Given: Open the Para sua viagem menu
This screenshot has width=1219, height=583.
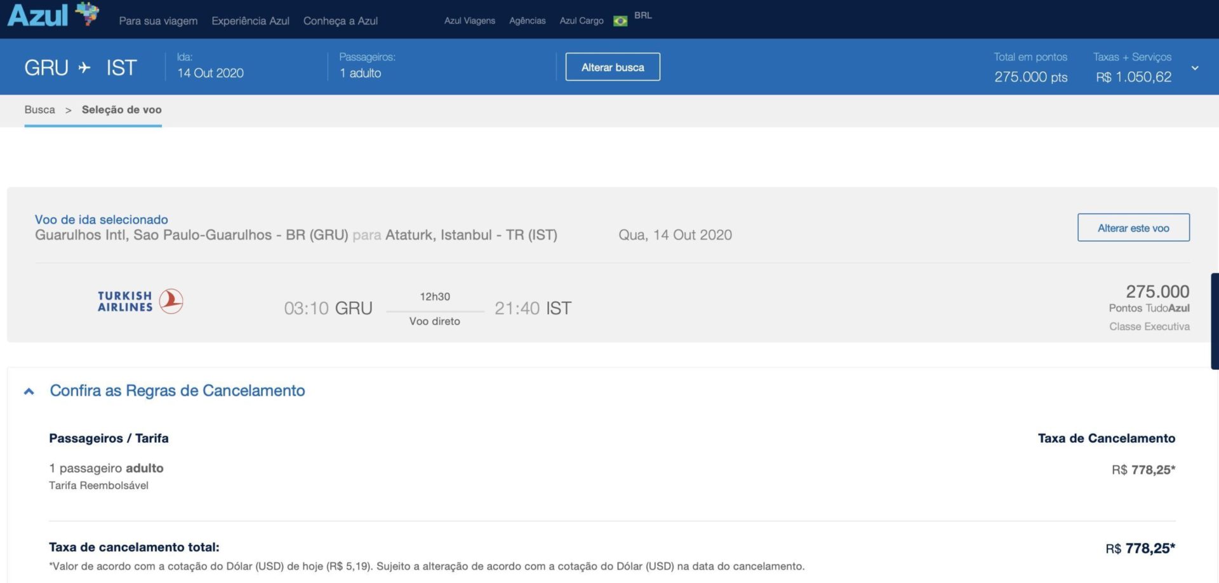Looking at the screenshot, I should 158,21.
